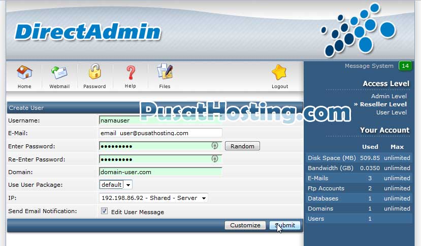This screenshot has width=421, height=246.
Task: Click the Webmail label text
Action: click(x=59, y=87)
